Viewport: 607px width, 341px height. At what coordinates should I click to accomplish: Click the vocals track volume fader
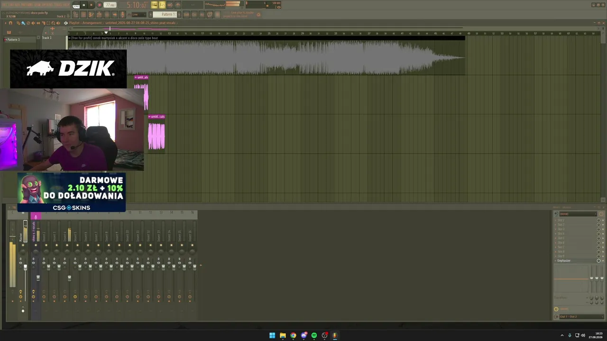coord(38,277)
